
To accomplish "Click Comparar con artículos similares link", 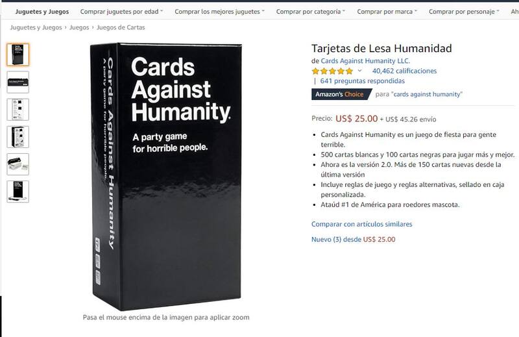I will click(x=362, y=224).
